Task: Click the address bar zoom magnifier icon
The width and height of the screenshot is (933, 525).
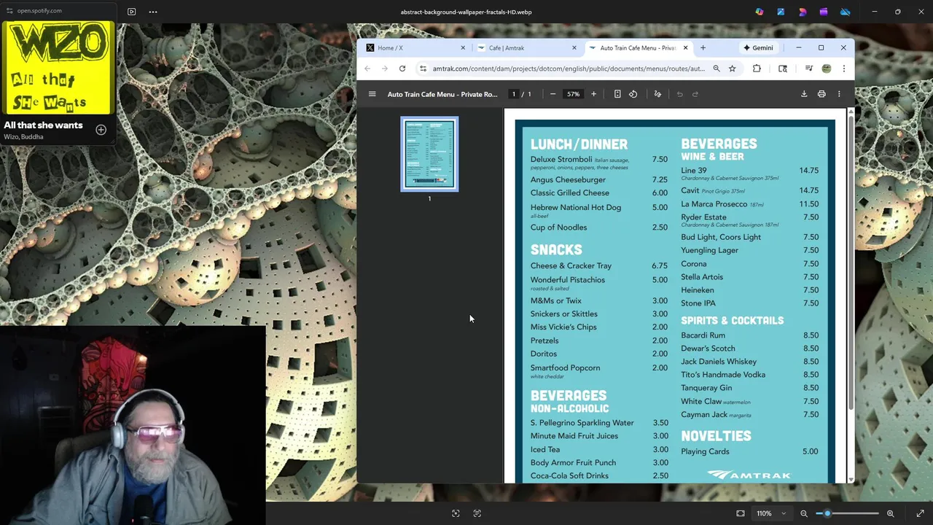Action: (x=717, y=69)
